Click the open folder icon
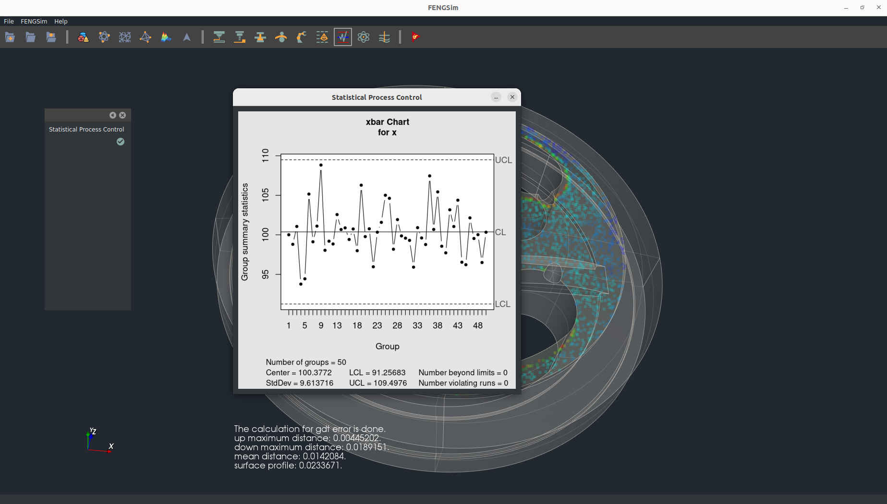 tap(30, 37)
